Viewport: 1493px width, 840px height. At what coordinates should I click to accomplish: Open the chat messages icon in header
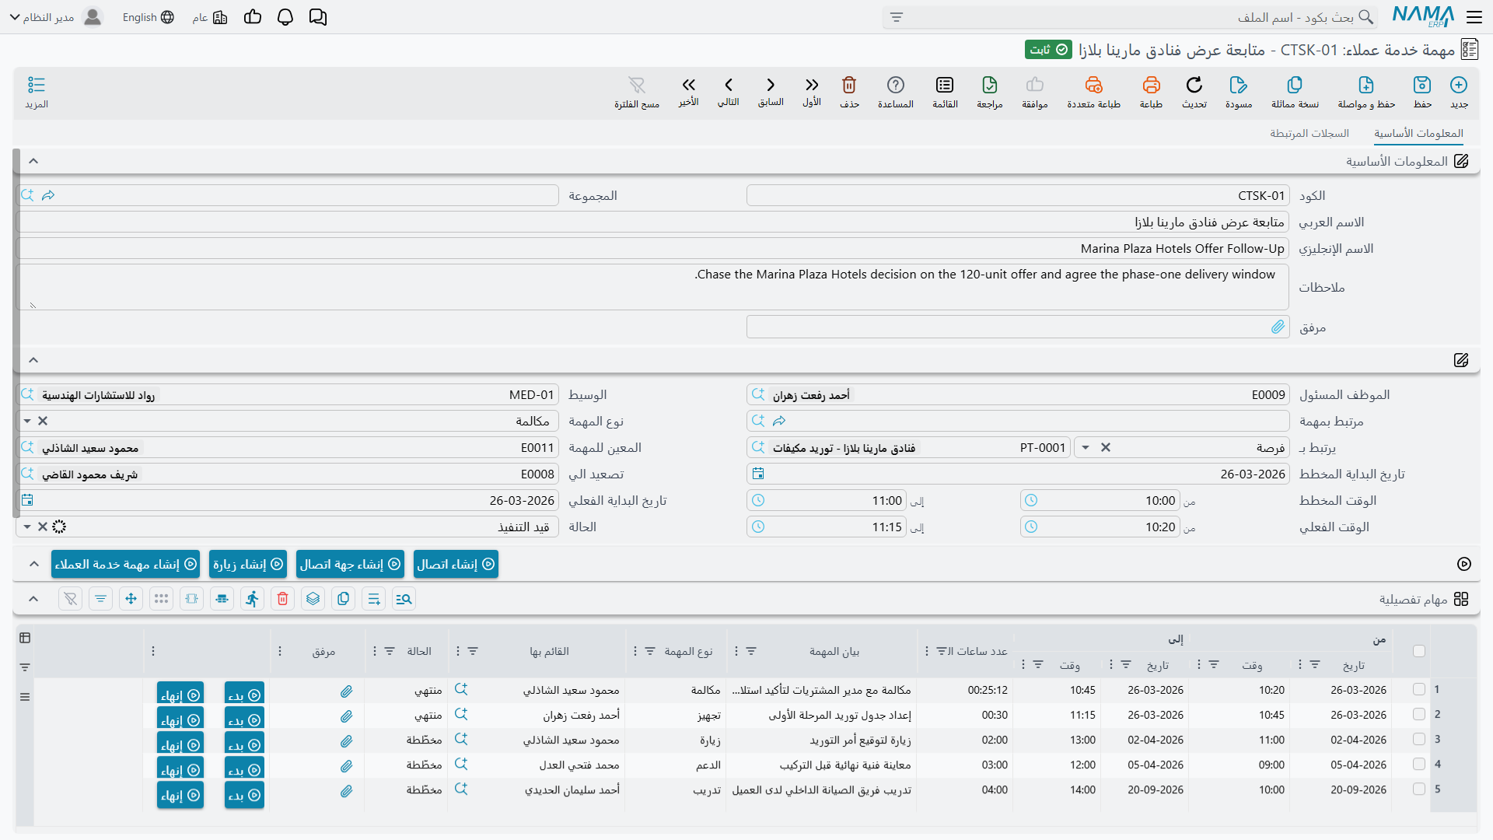point(318,17)
